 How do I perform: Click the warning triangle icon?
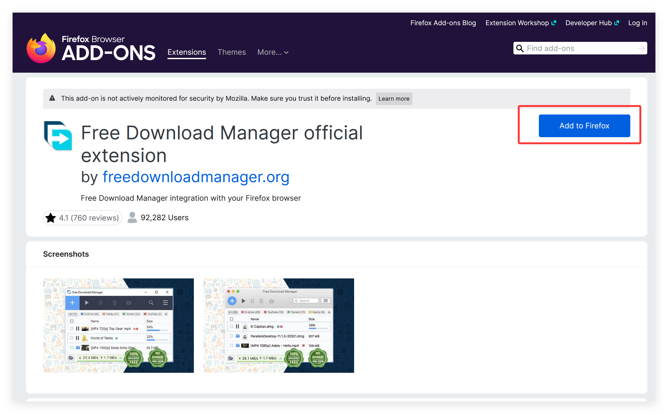(52, 98)
